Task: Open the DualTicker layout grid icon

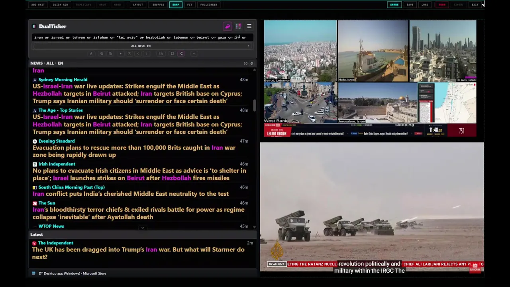Action: (238, 26)
